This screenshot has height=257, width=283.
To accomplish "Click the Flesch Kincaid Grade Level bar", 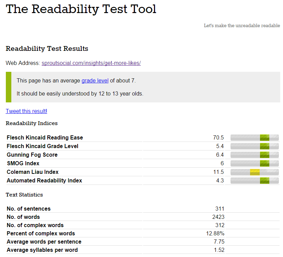I will point(255,146).
